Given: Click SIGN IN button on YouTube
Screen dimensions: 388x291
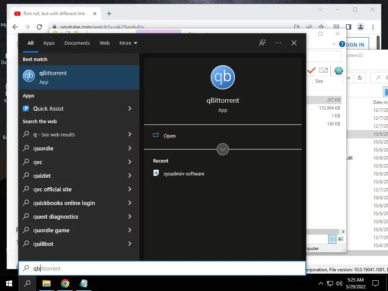Looking at the screenshot, I should tap(355, 45).
